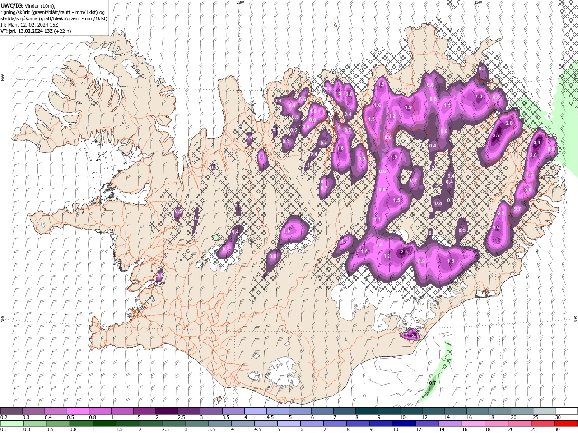Click the 'slydda/snjókoma (grátt/bleikt/grænt - mm/1klst)' line
The image size is (578, 433).
[54, 18]
